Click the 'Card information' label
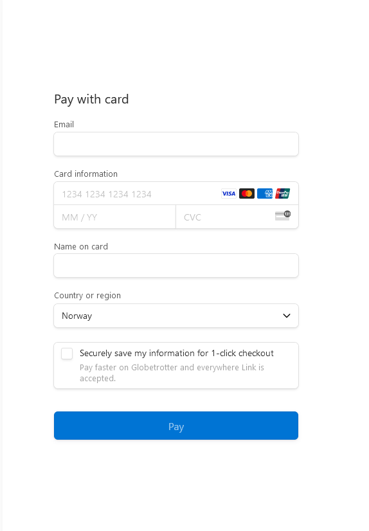The height and width of the screenshot is (531, 369). point(86,174)
